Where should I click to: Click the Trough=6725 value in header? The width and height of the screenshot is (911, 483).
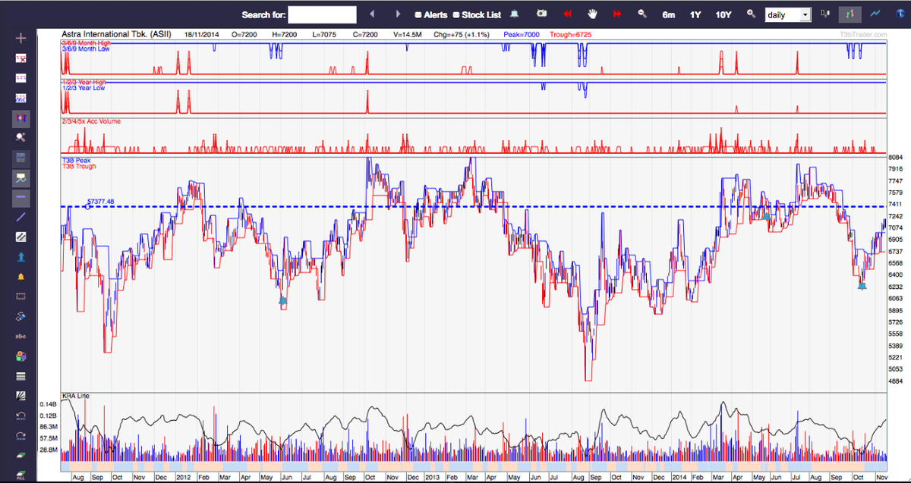click(x=570, y=35)
